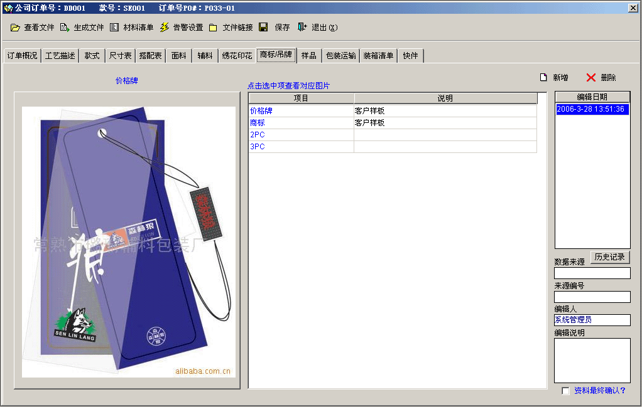Select the 价格牌 row in the table
The height and width of the screenshot is (407, 642).
[393, 111]
